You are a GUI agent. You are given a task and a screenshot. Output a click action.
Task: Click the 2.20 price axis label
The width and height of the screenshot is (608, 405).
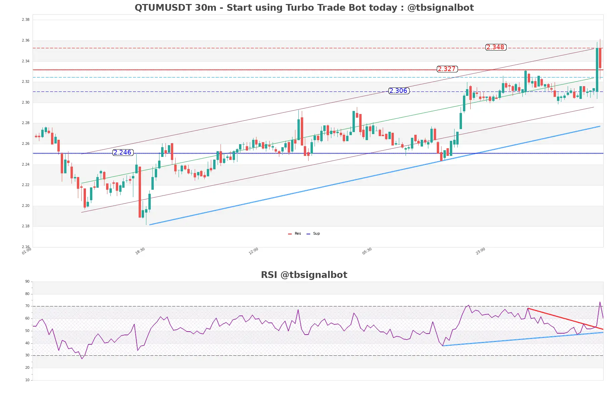26,206
